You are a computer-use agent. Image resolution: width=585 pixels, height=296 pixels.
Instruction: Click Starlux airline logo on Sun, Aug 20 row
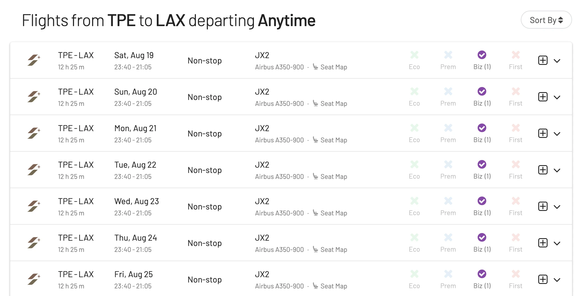pos(34,97)
